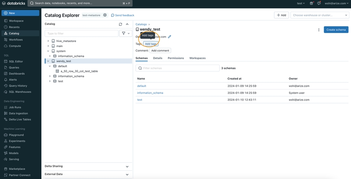
Task: Open Dashboards from the sidebar
Action: (17, 74)
